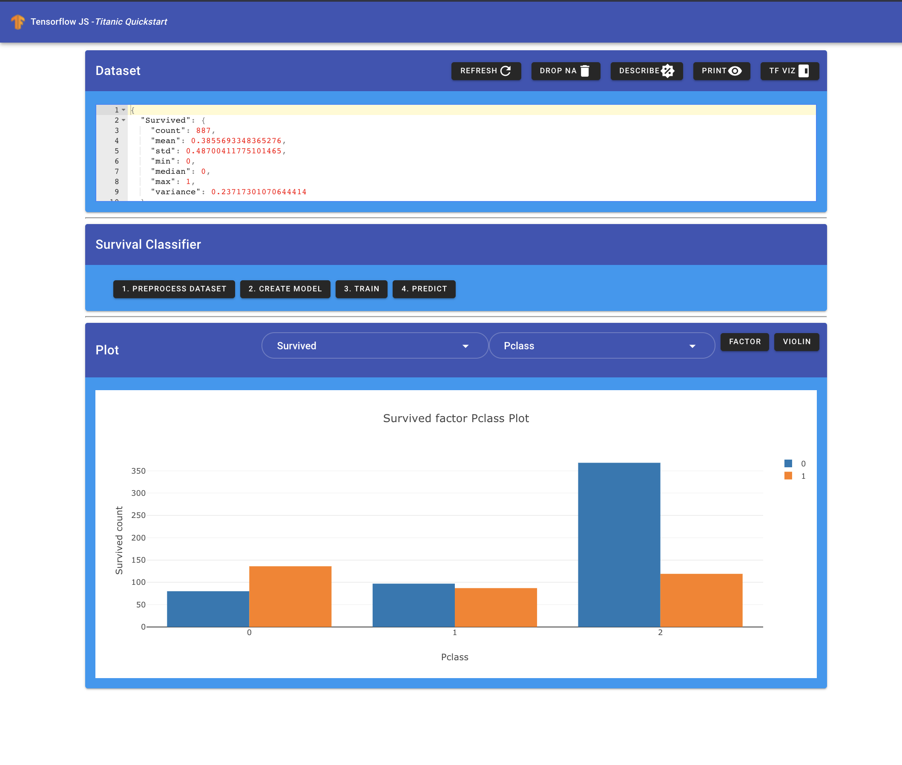This screenshot has width=902, height=765.
Task: Click the Tensorflow JS Titanic Quickstart title
Action: [99, 22]
